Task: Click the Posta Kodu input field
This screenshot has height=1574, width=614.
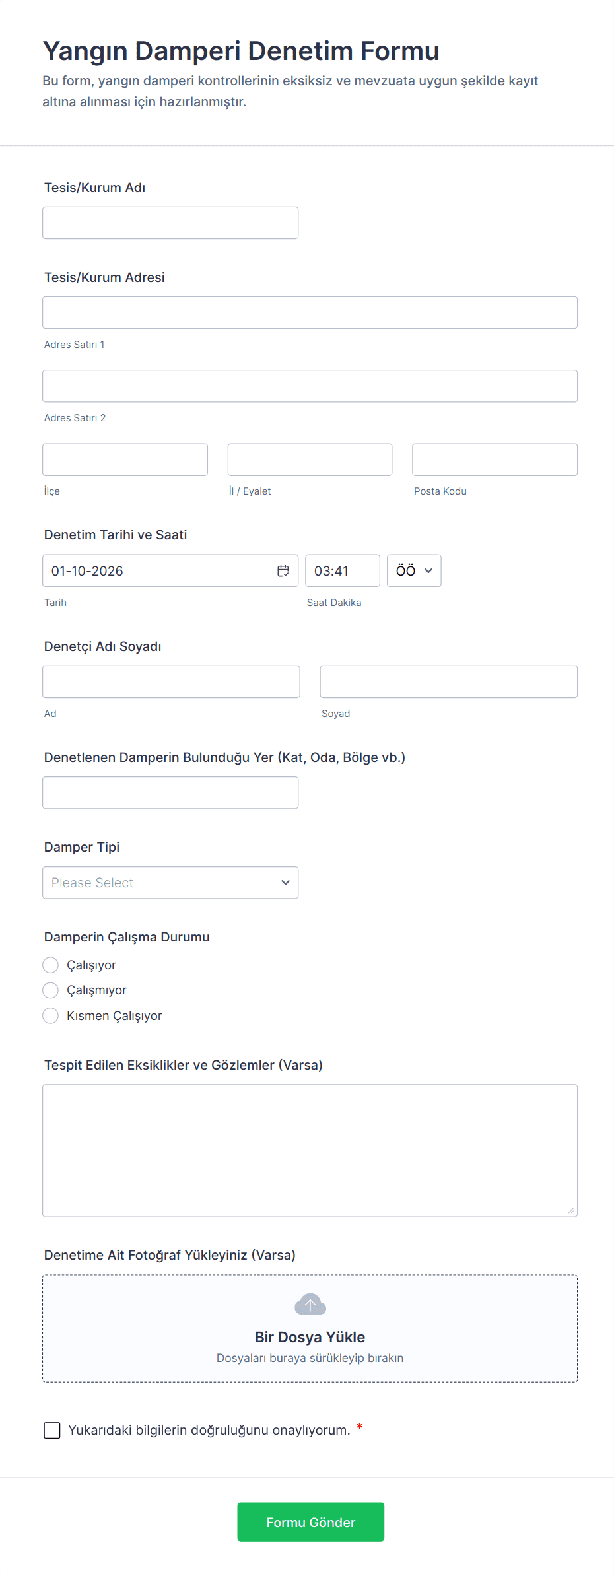Action: [494, 459]
